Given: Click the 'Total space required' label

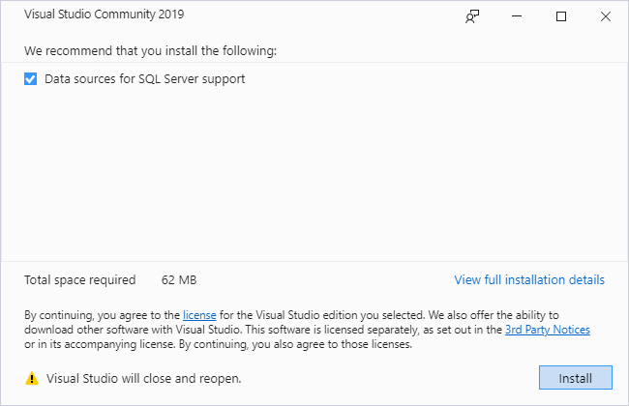Looking at the screenshot, I should (x=80, y=280).
